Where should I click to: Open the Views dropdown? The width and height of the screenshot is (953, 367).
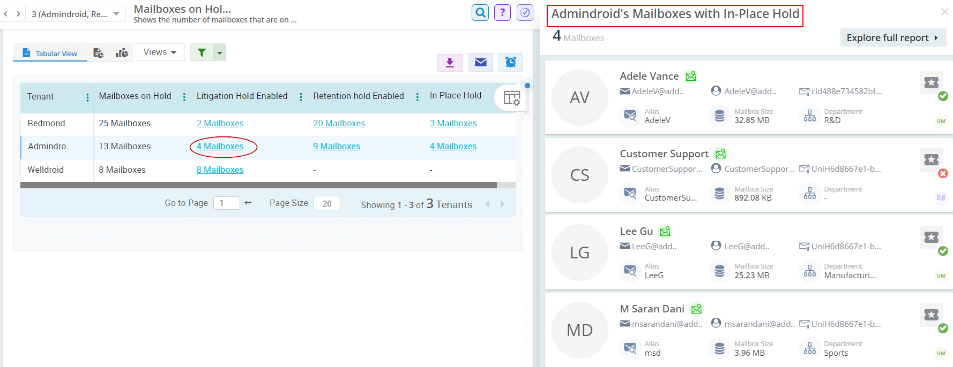160,52
